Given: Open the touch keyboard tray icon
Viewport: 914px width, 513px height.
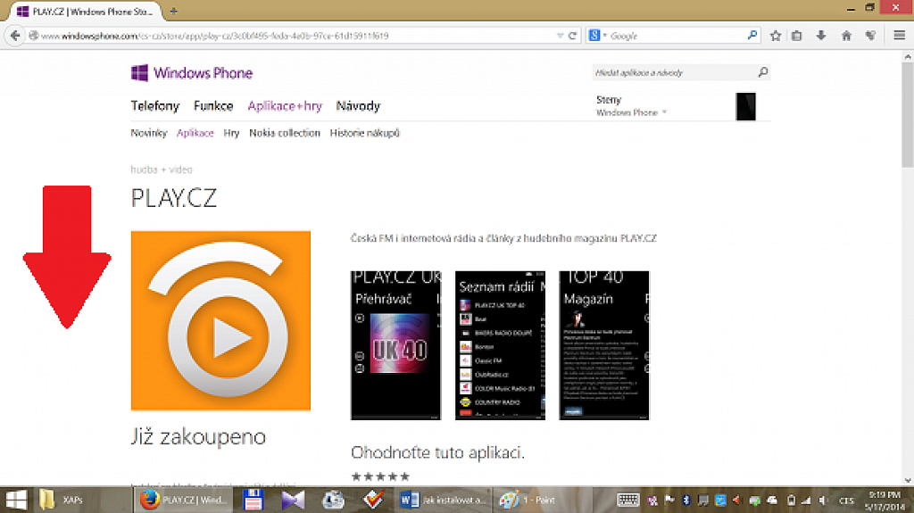Looking at the screenshot, I should (x=627, y=501).
